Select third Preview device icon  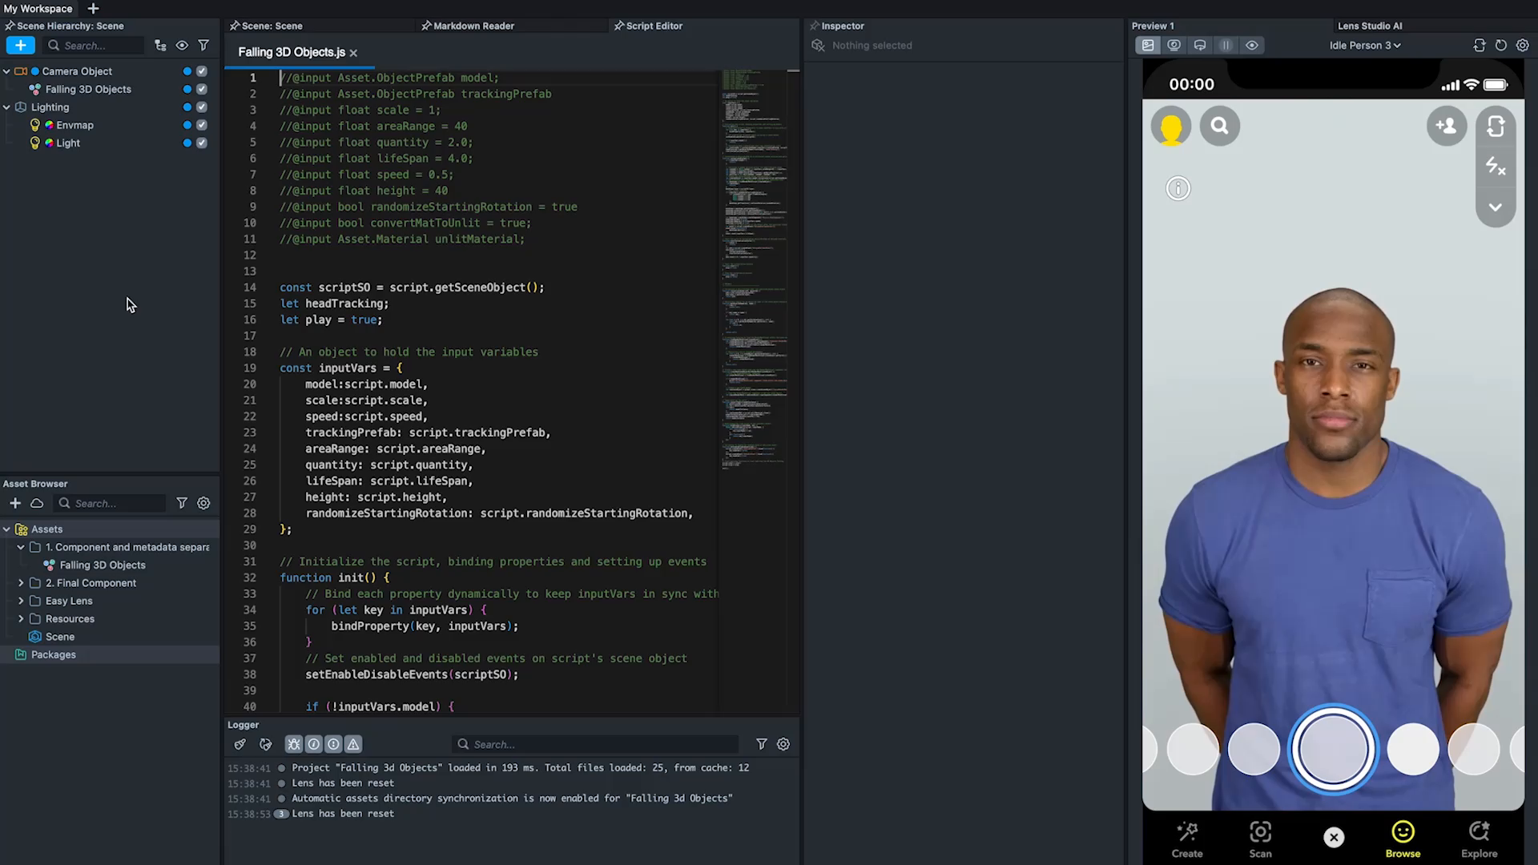[x=1200, y=46]
